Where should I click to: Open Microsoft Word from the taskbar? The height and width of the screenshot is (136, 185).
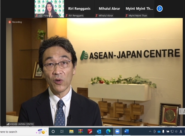click(x=126, y=131)
